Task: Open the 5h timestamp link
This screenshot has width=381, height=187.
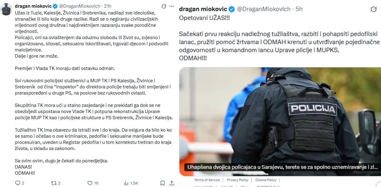Action: pos(299,9)
